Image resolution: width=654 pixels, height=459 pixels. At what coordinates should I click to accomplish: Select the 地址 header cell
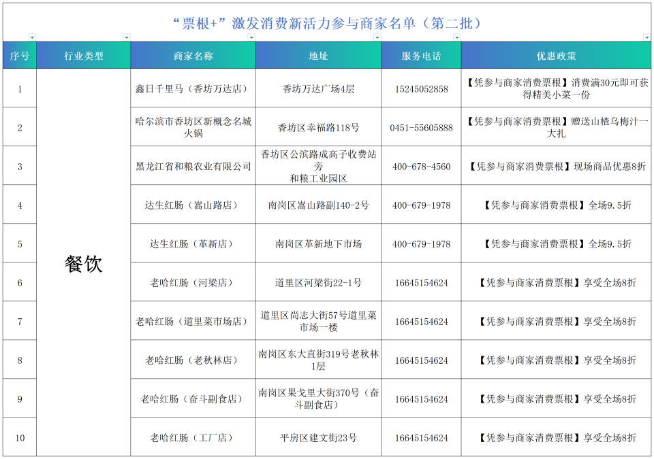pos(318,55)
